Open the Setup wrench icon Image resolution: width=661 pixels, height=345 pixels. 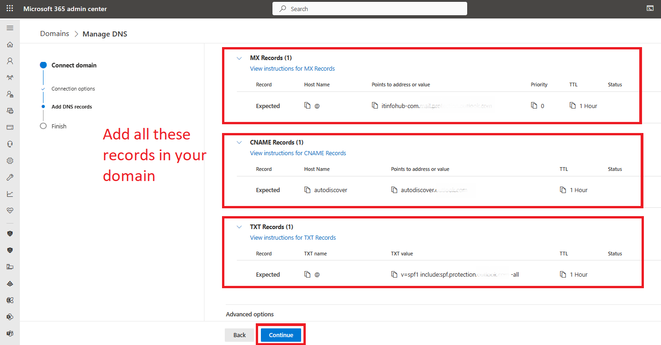point(10,177)
